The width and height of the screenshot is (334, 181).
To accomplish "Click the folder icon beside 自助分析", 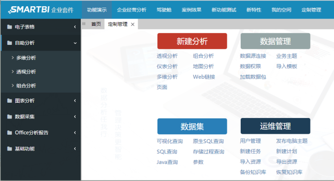I will [x=10, y=43].
